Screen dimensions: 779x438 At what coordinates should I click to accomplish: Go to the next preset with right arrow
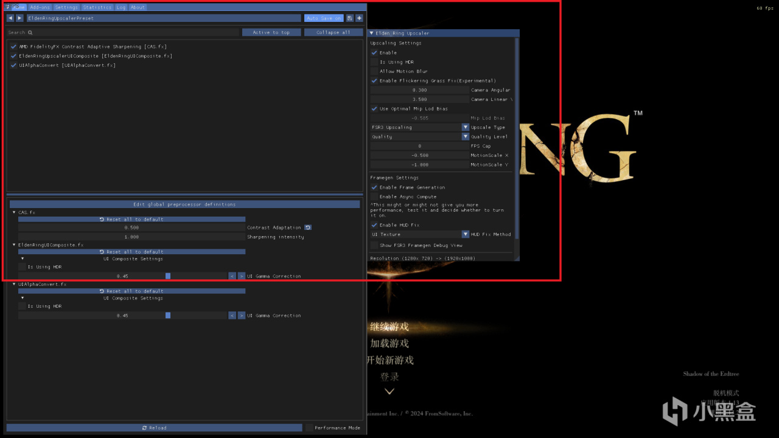[19, 18]
